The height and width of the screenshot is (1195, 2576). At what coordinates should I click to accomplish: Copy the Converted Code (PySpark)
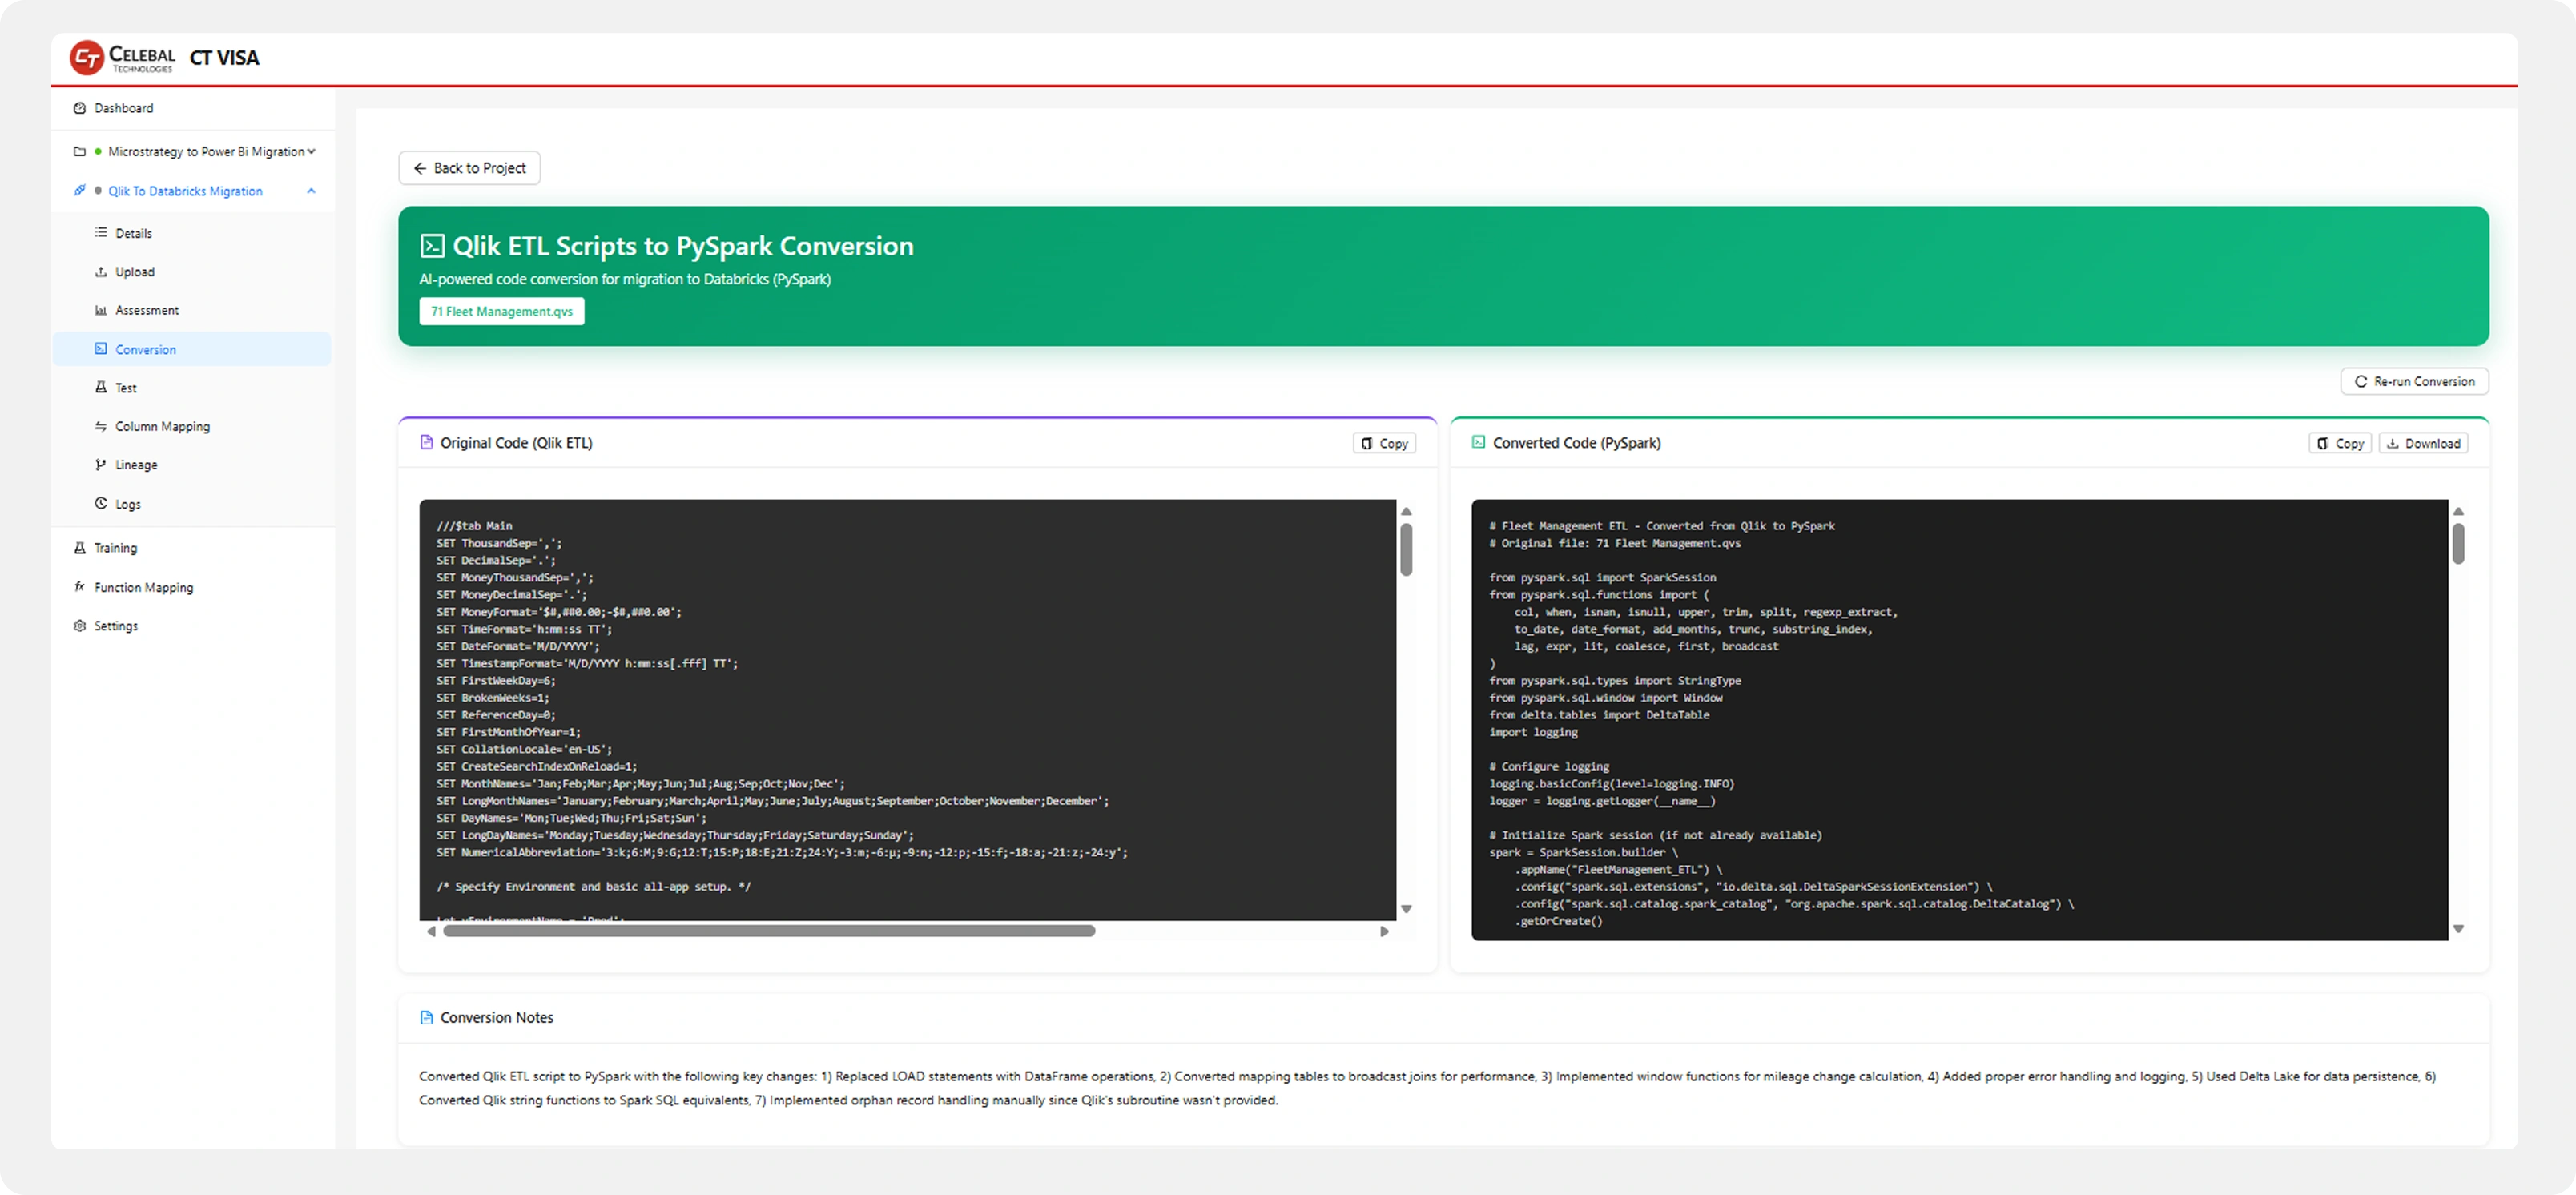coord(2340,443)
